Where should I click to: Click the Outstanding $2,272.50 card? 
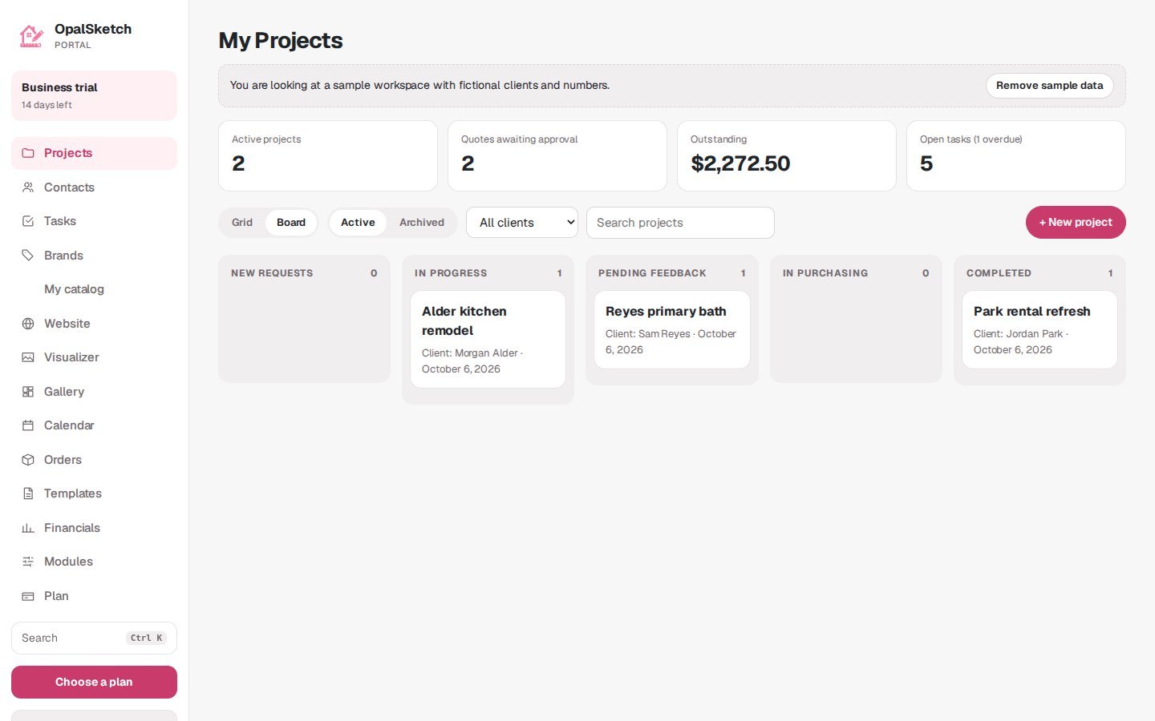click(787, 156)
